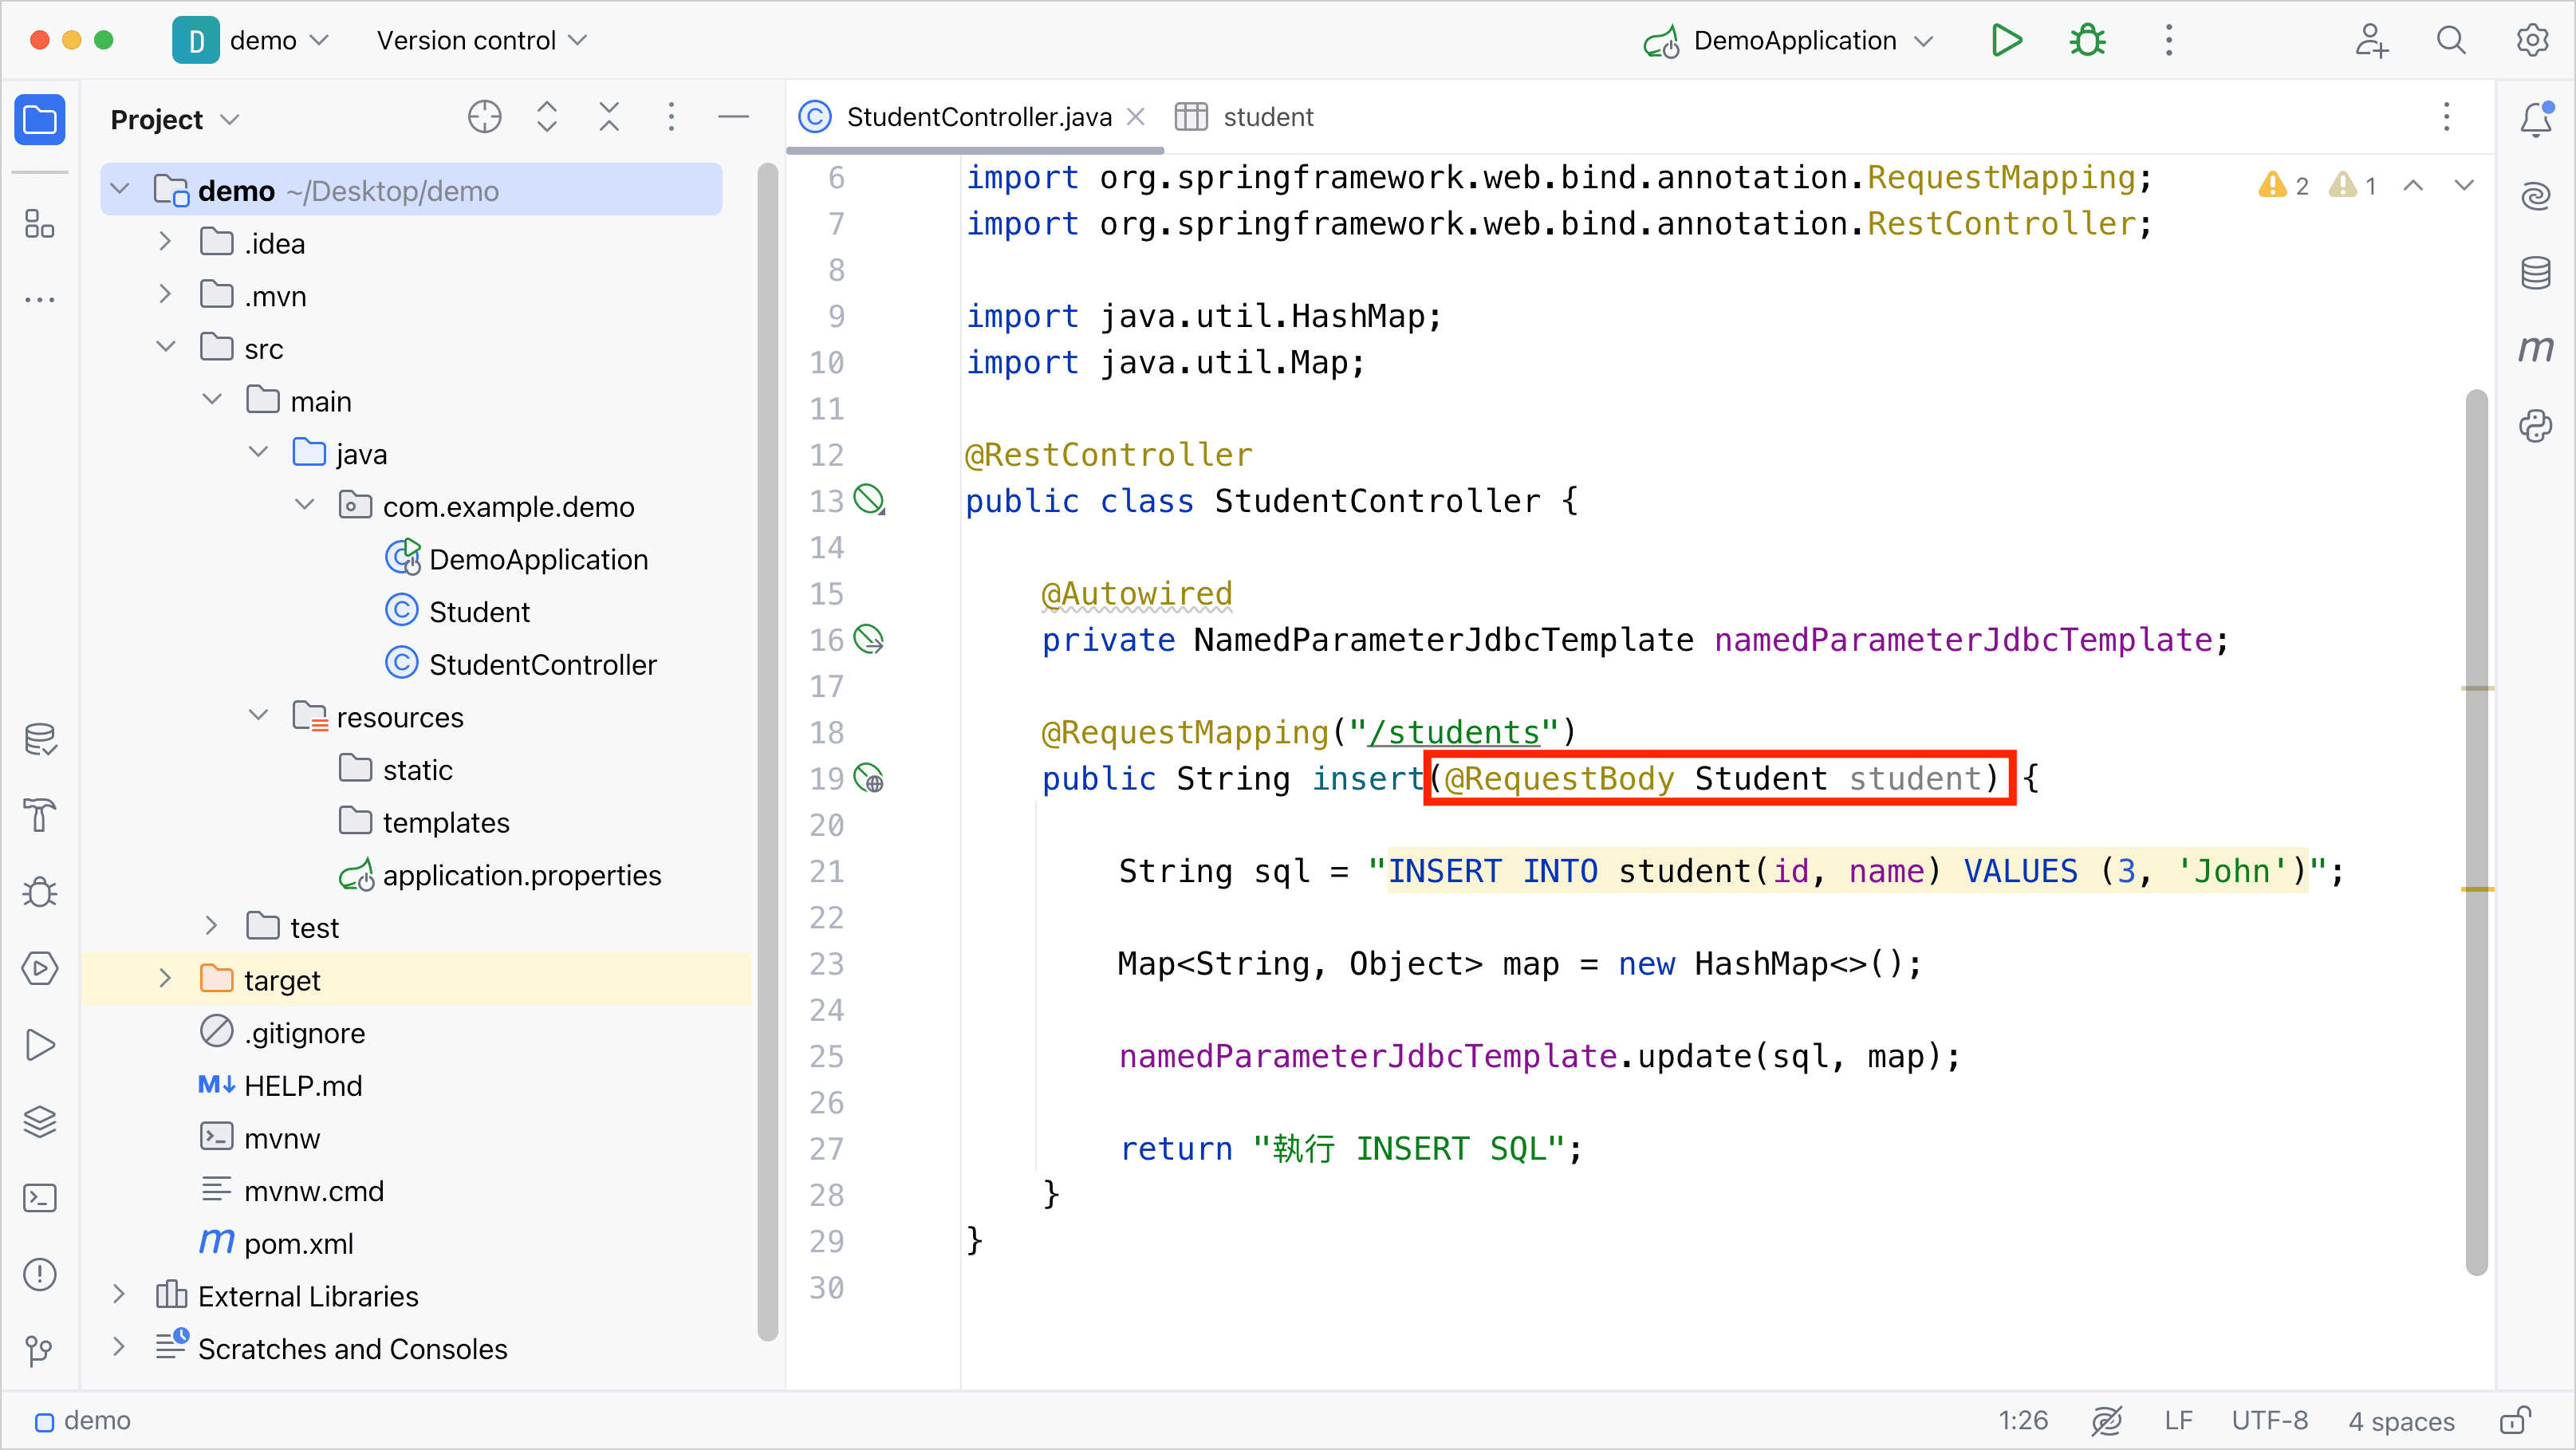Open the Terminal tool window icon
Screen dimensions: 2576x1450
[40, 1197]
